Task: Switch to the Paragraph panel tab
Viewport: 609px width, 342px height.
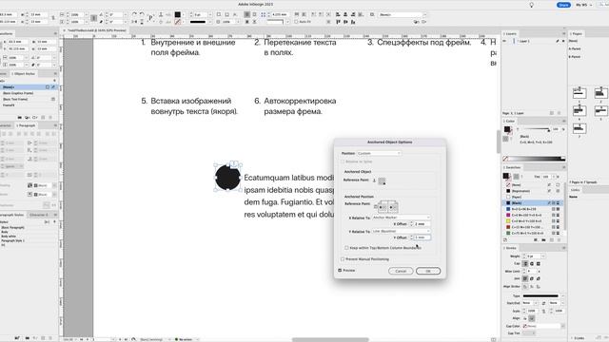Action: (27, 125)
